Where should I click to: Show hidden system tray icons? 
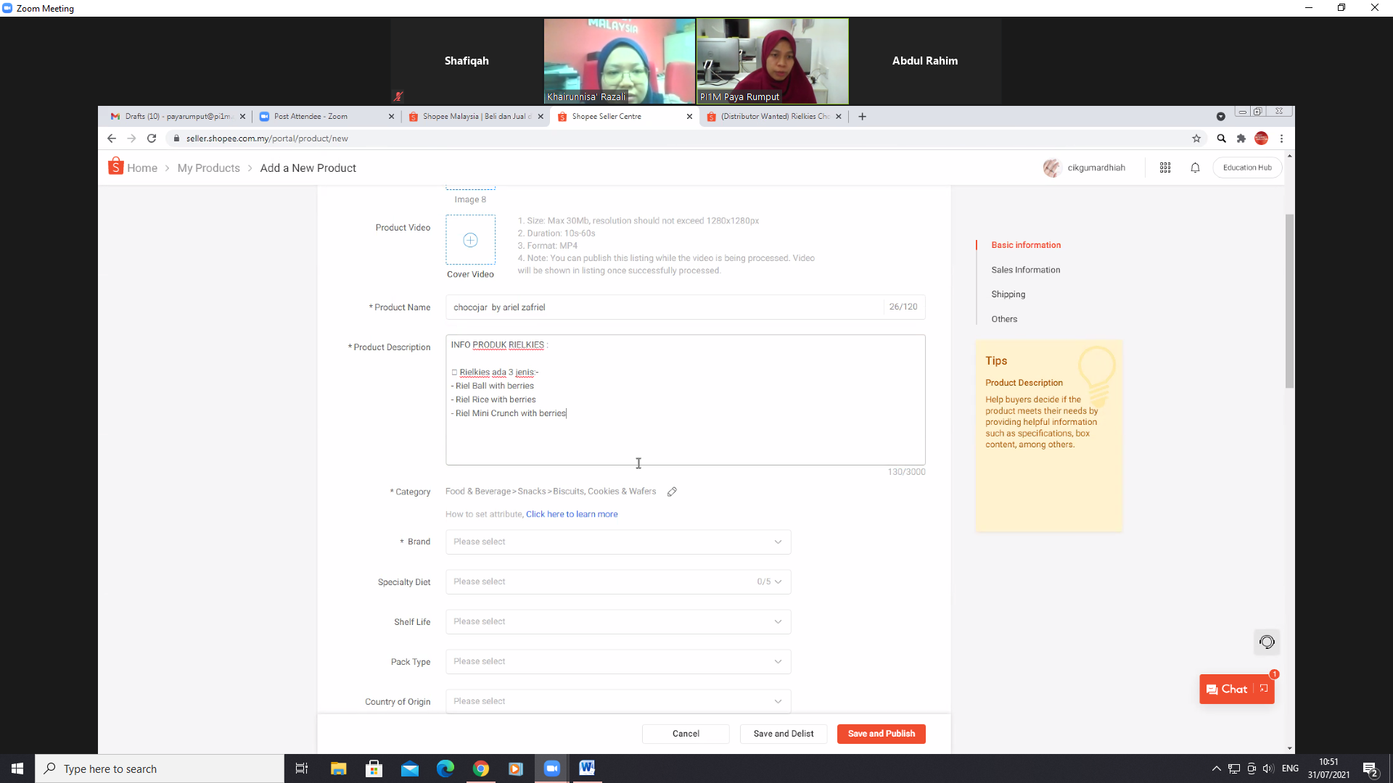pyautogui.click(x=1217, y=768)
